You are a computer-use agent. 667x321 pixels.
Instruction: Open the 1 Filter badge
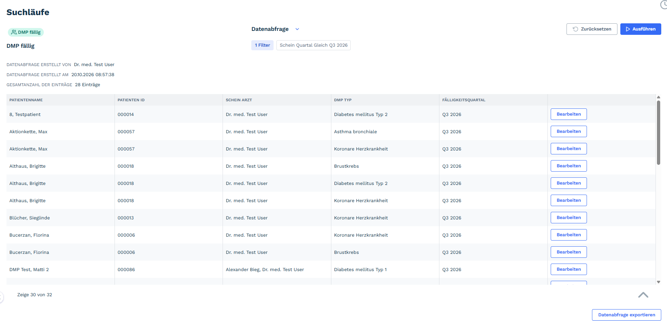tap(262, 45)
